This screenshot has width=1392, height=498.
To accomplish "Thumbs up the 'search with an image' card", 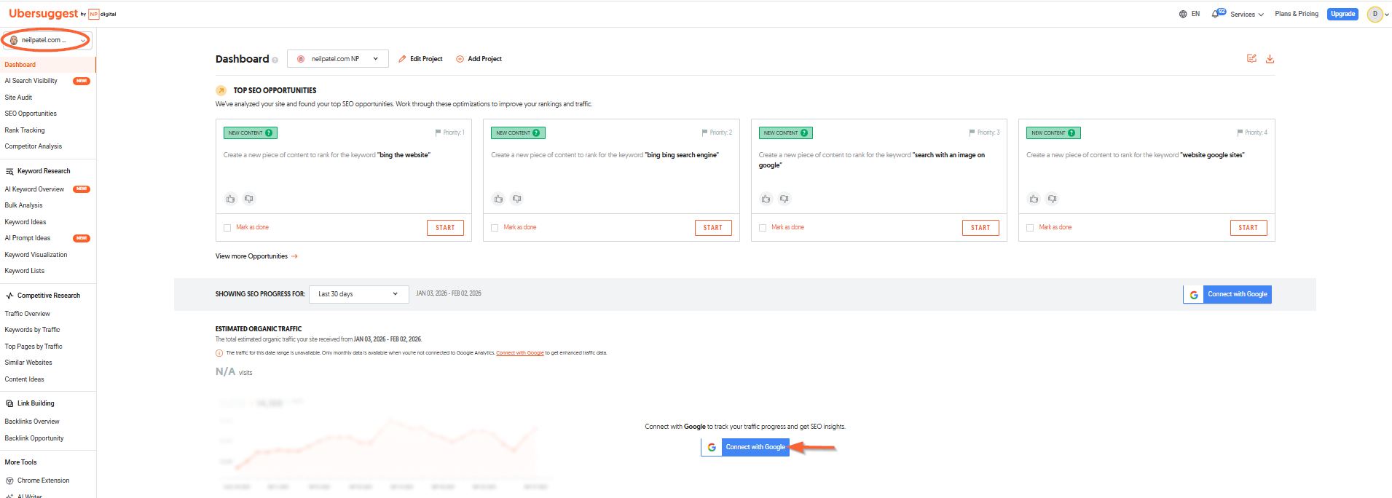I will (766, 199).
